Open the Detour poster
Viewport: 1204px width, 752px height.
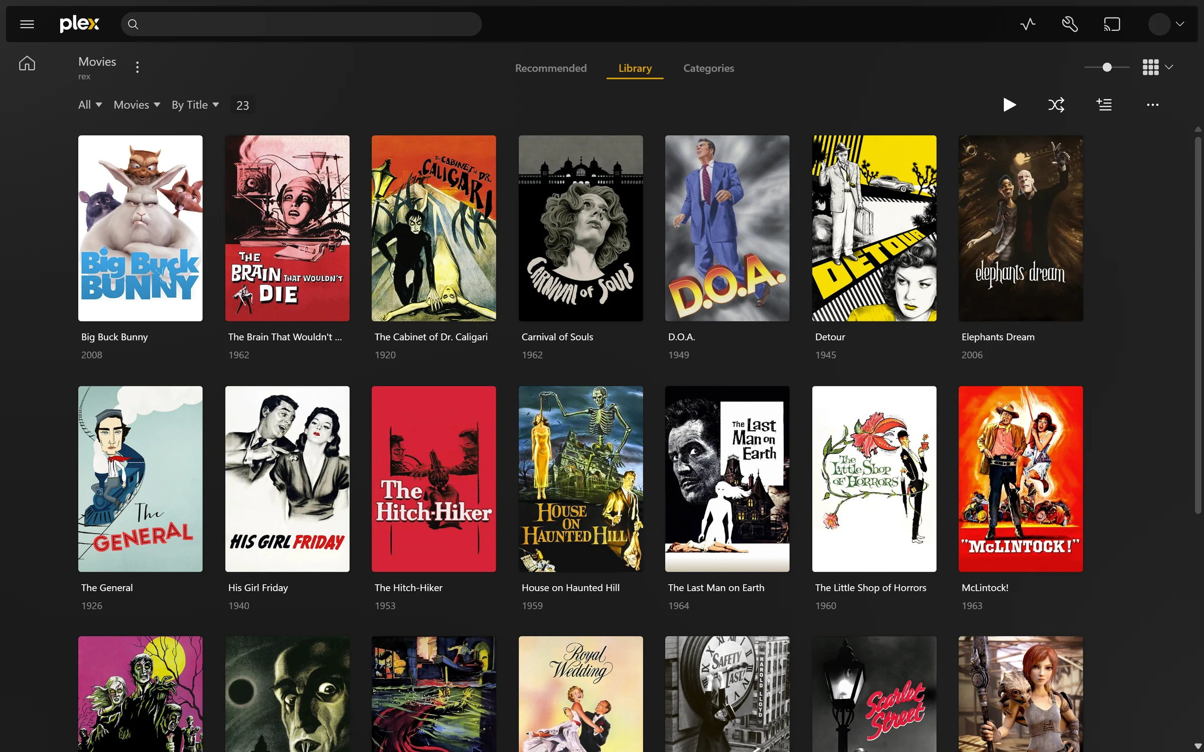(x=874, y=228)
